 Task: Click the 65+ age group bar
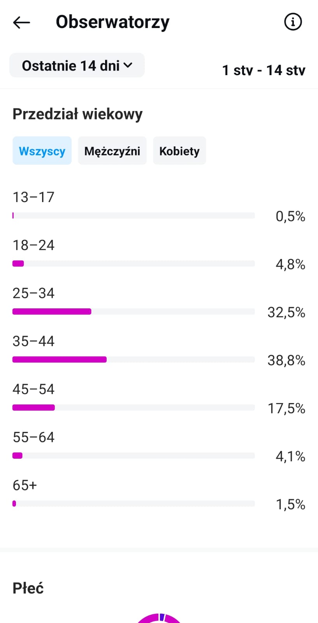(134, 503)
